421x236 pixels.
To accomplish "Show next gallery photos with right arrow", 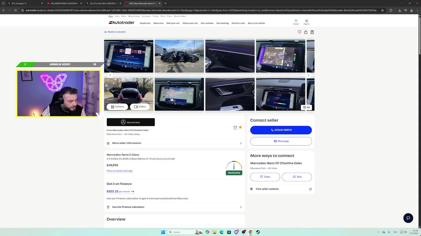I will (308, 75).
